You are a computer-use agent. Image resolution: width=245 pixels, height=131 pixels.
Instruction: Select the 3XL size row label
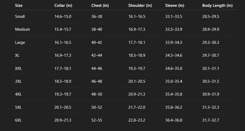pyautogui.click(x=18, y=81)
